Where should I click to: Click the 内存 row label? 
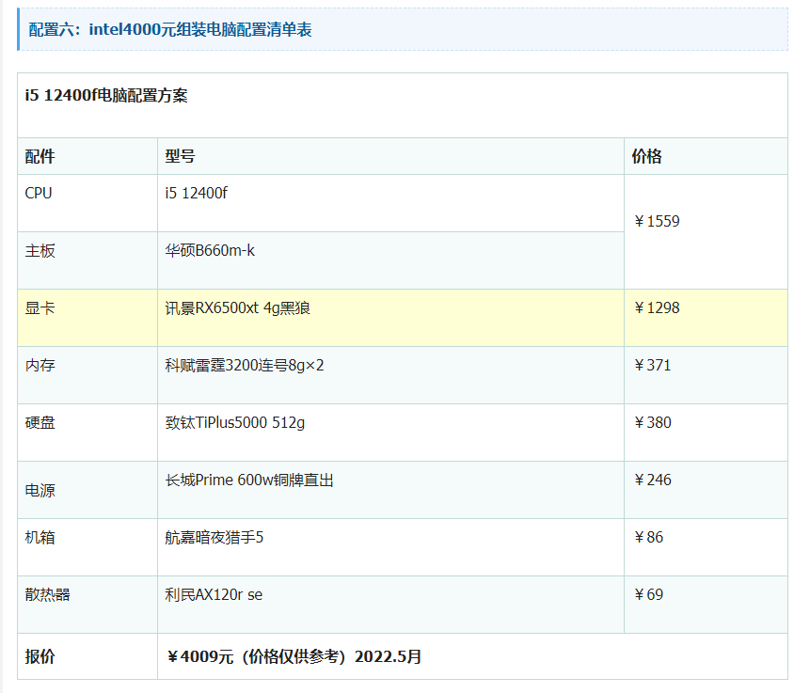click(40, 365)
